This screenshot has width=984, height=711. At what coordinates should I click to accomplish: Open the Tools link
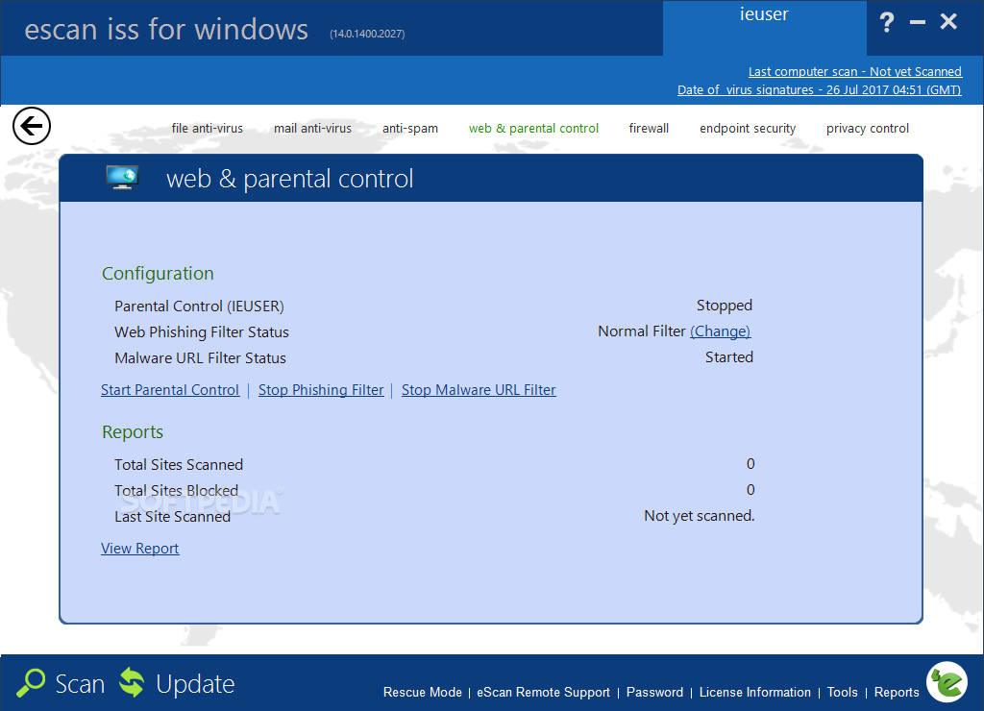[842, 692]
